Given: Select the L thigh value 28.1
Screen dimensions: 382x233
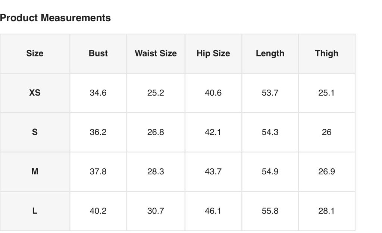Looking at the screenshot, I should (x=326, y=211).
